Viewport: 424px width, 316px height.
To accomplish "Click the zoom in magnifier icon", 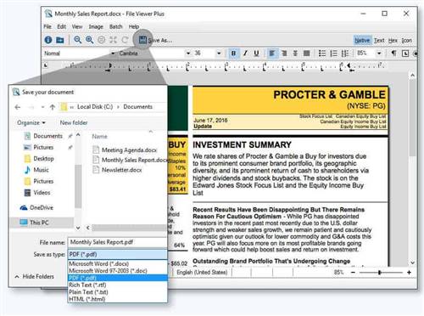I will (89, 40).
